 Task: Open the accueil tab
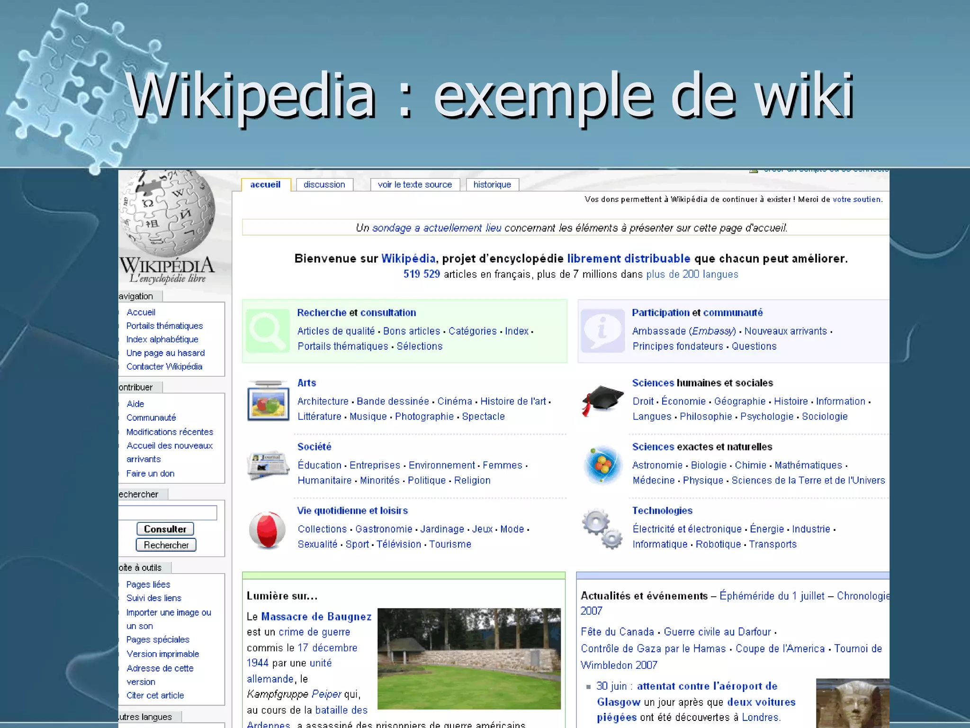(x=265, y=184)
